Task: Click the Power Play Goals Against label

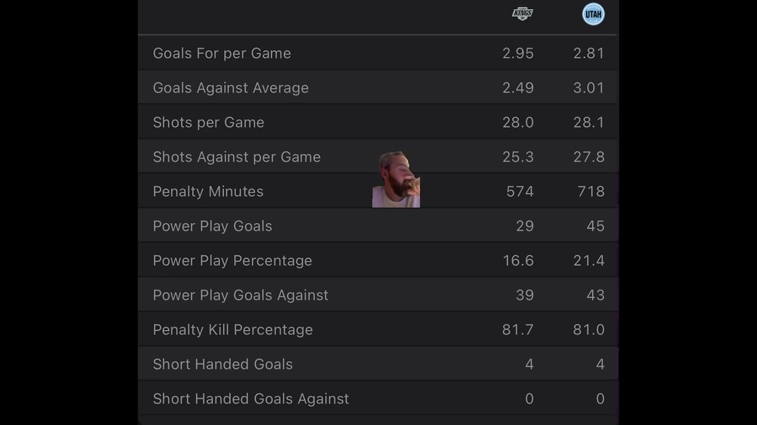Action: 240,295
